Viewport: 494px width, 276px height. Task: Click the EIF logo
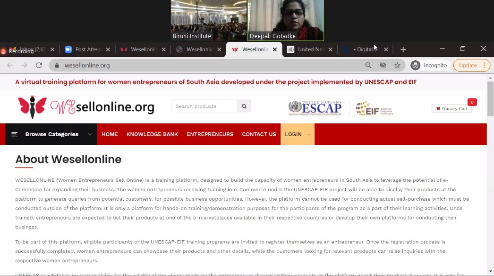point(375,108)
